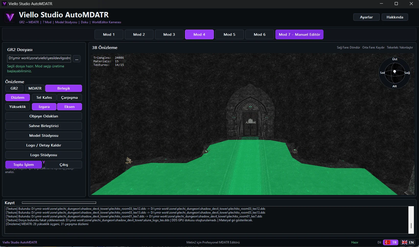The width and height of the screenshot is (419, 247).
Task: Click the log line mentioning alune_logo_tex.dds
Action: point(129,220)
